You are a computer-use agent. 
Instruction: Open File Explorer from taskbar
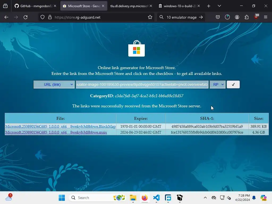tap(133, 198)
